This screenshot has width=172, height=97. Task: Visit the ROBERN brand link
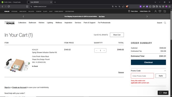point(39,11)
